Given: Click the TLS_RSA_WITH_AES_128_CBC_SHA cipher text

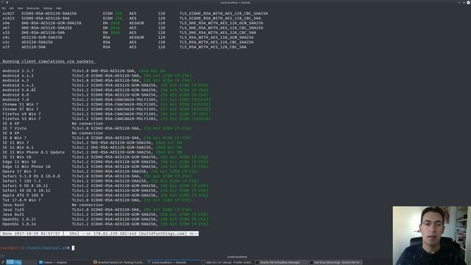Looking at the screenshot, I should [x=213, y=47].
